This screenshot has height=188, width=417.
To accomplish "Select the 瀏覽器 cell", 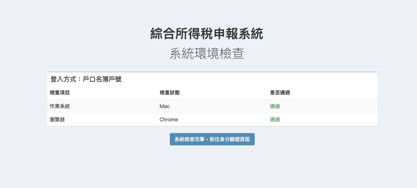I will 57,119.
